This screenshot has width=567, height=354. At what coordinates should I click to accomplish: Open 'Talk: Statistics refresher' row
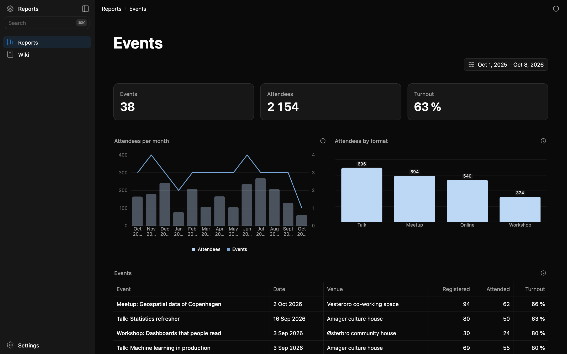click(330, 319)
